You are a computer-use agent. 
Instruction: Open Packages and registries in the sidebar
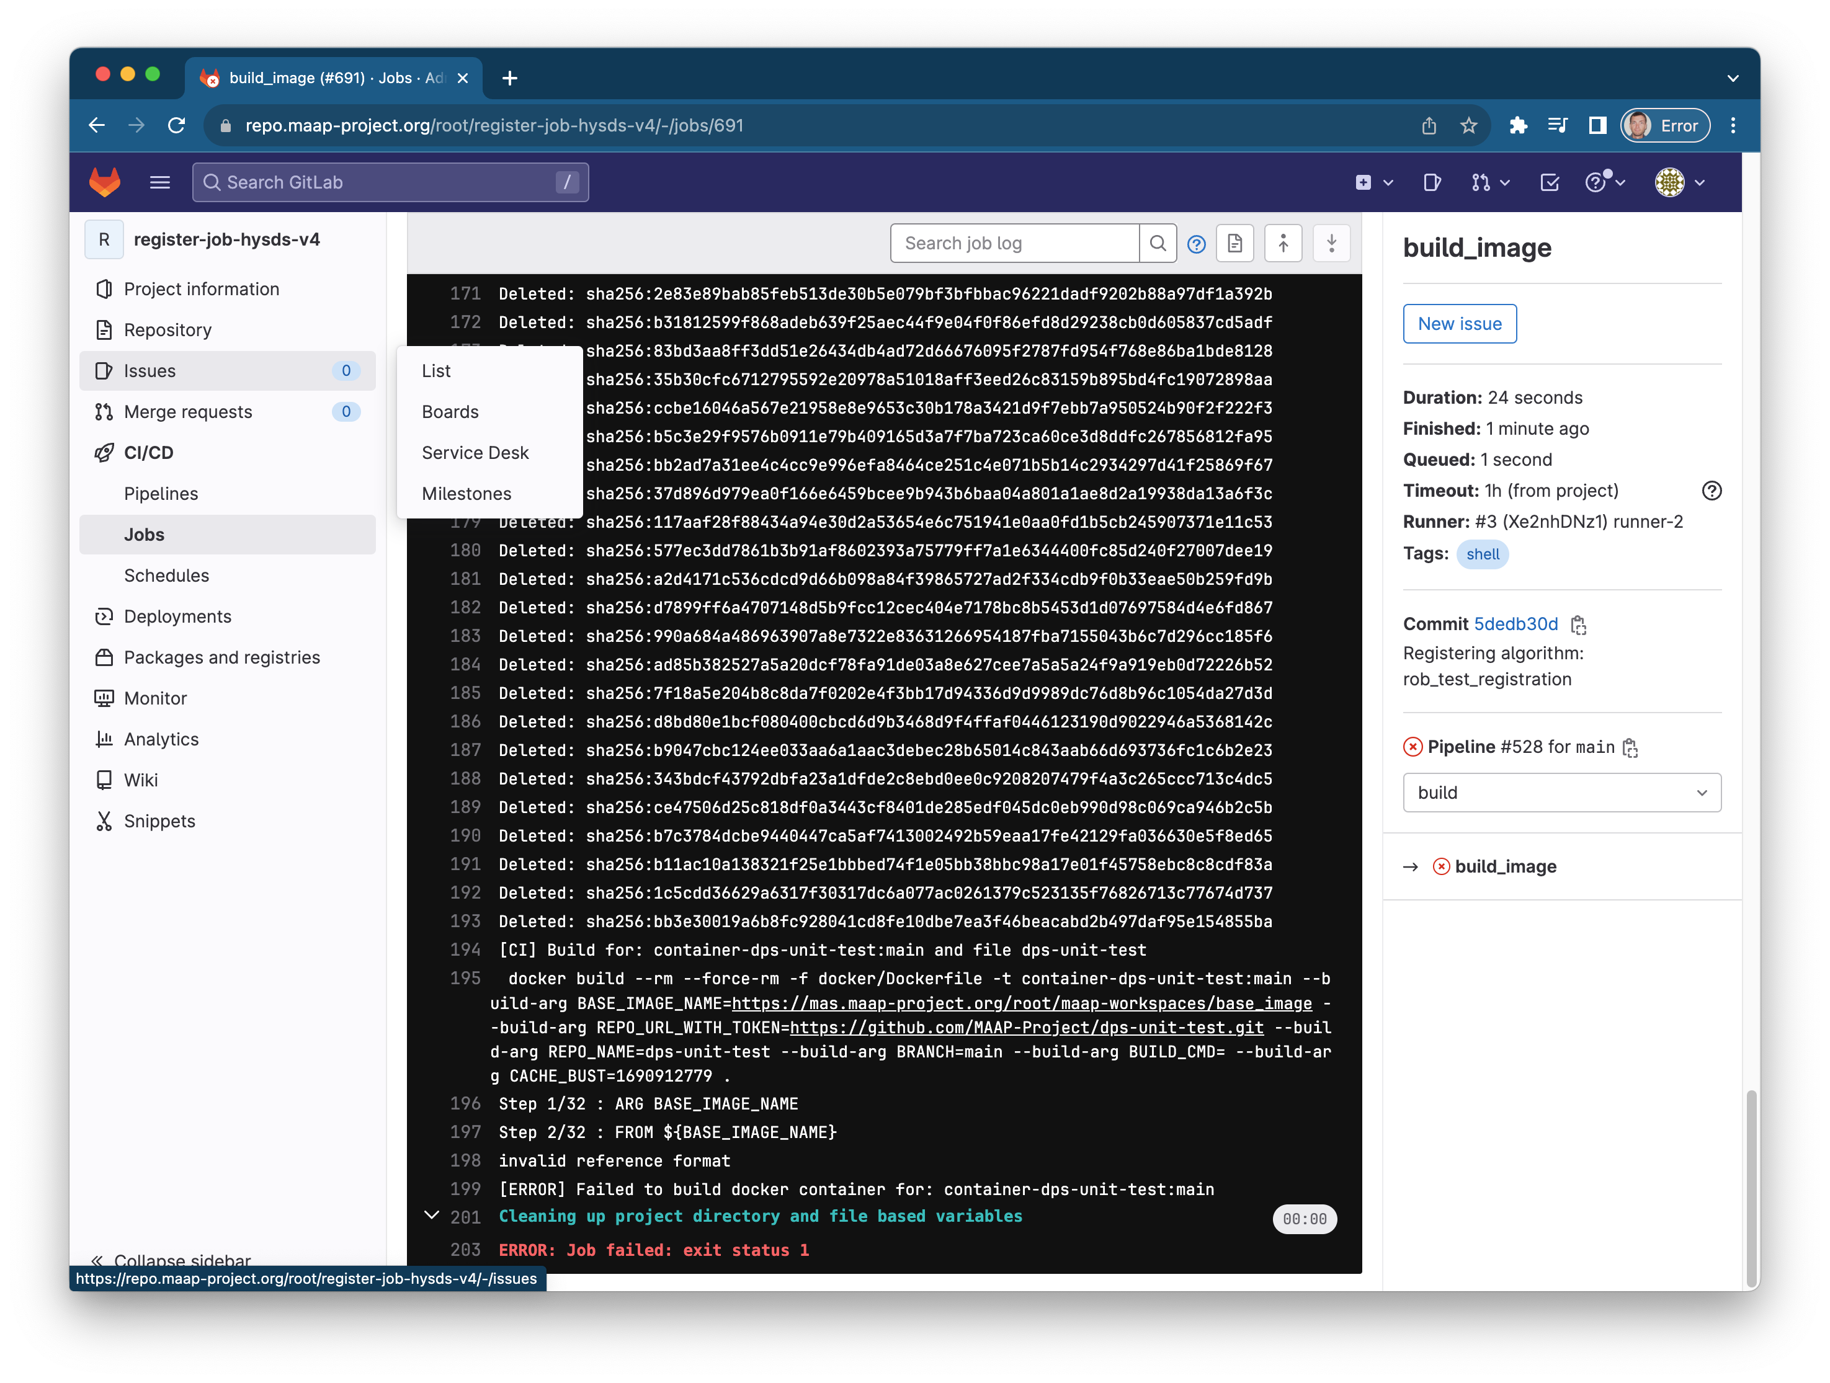[x=228, y=657]
